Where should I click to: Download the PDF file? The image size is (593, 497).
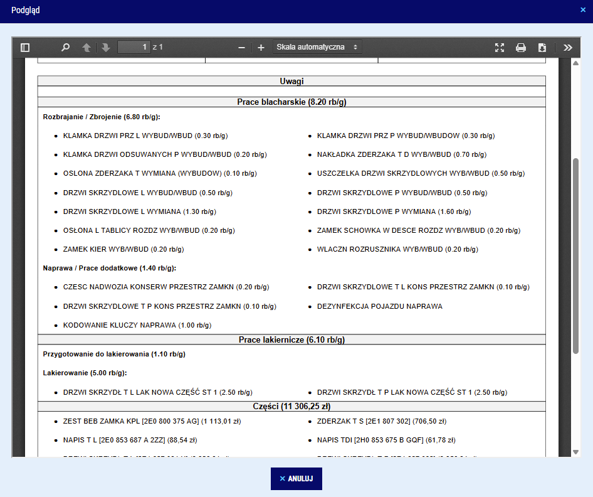542,48
